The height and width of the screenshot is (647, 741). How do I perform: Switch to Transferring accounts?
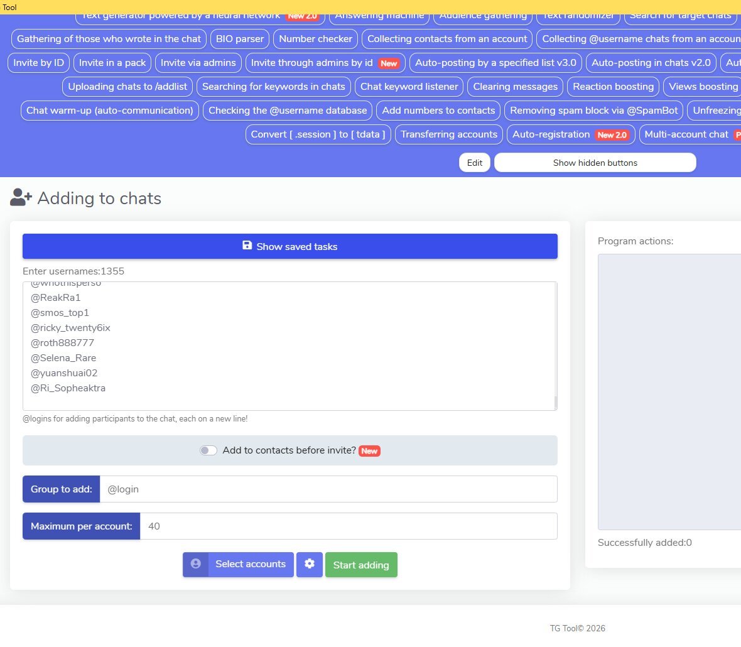[x=448, y=134]
